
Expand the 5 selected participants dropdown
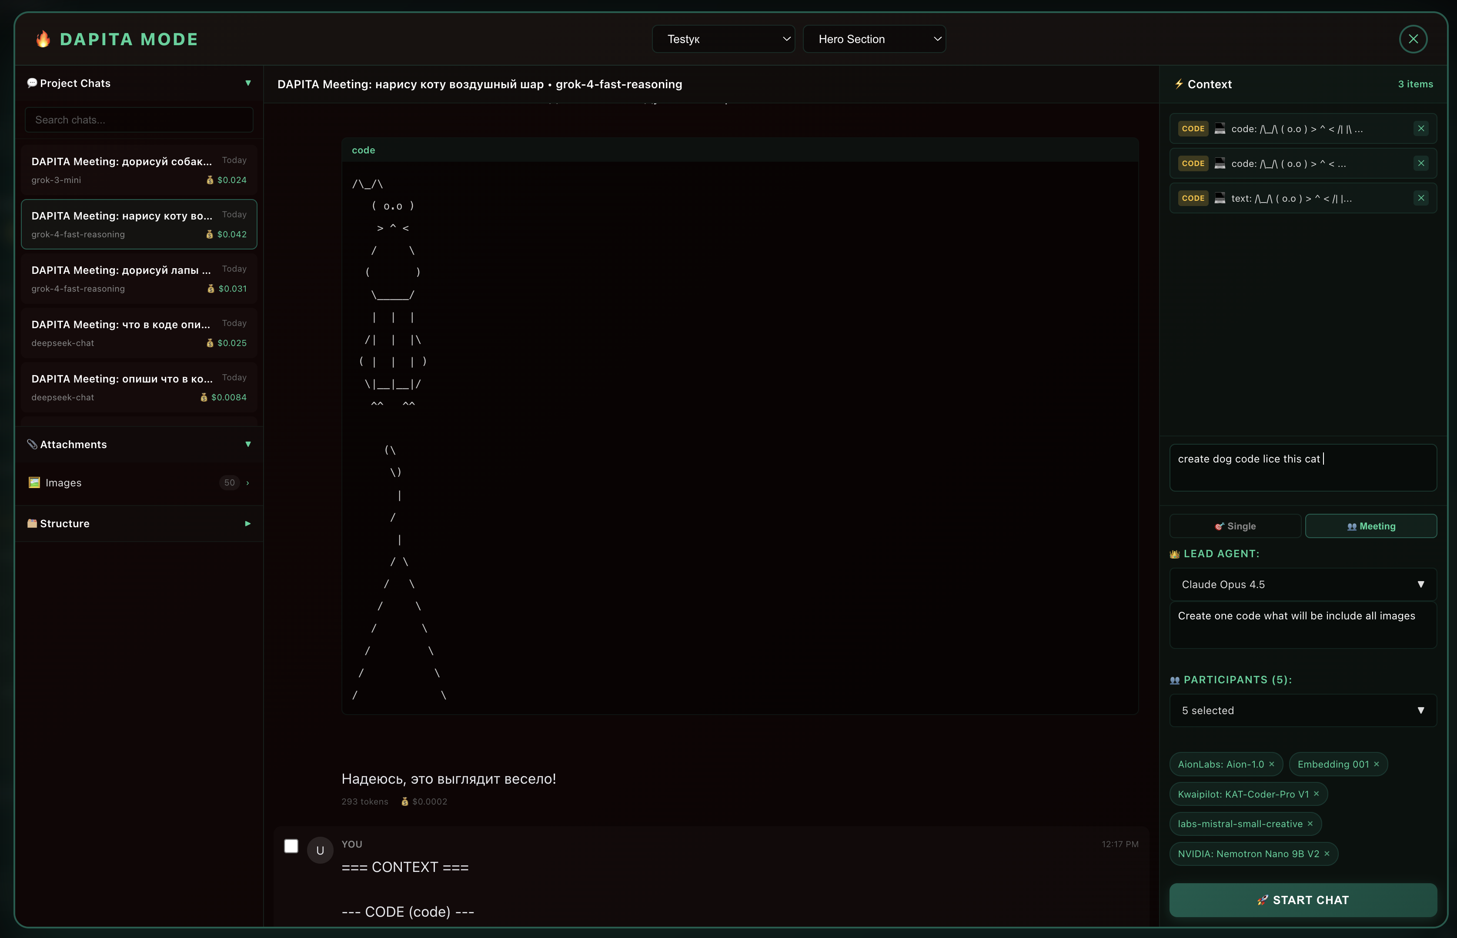(x=1302, y=710)
